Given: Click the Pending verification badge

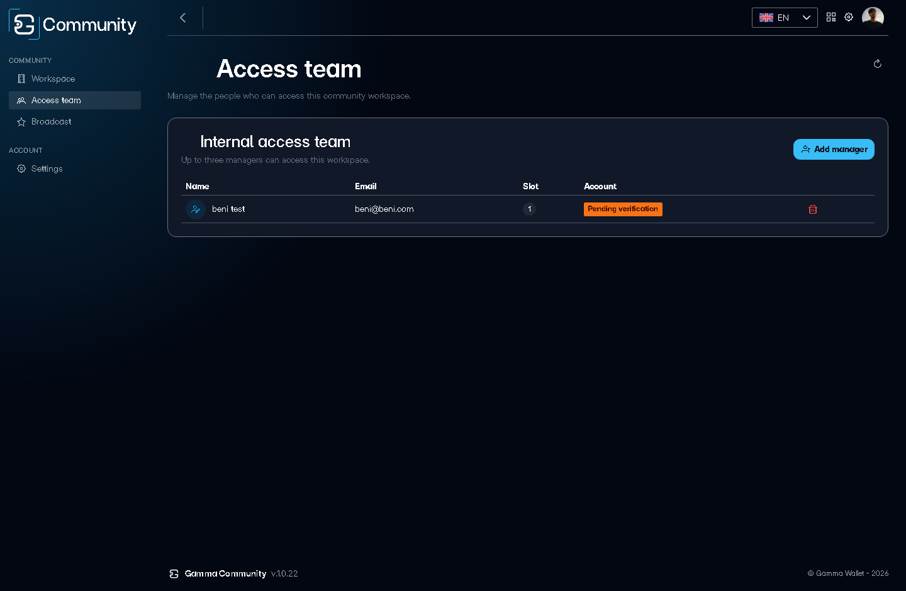Looking at the screenshot, I should (x=623, y=209).
